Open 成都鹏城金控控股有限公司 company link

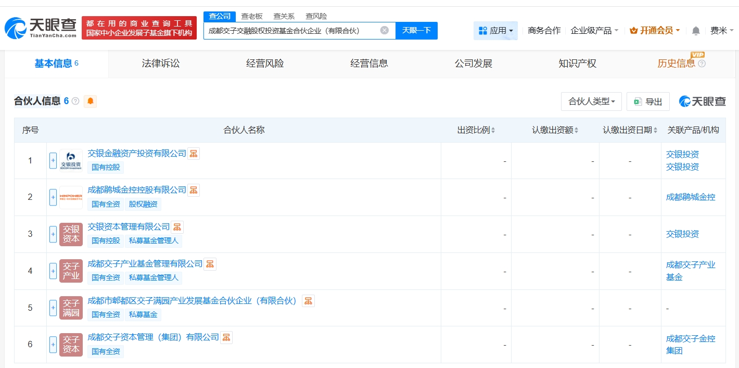[x=137, y=190]
